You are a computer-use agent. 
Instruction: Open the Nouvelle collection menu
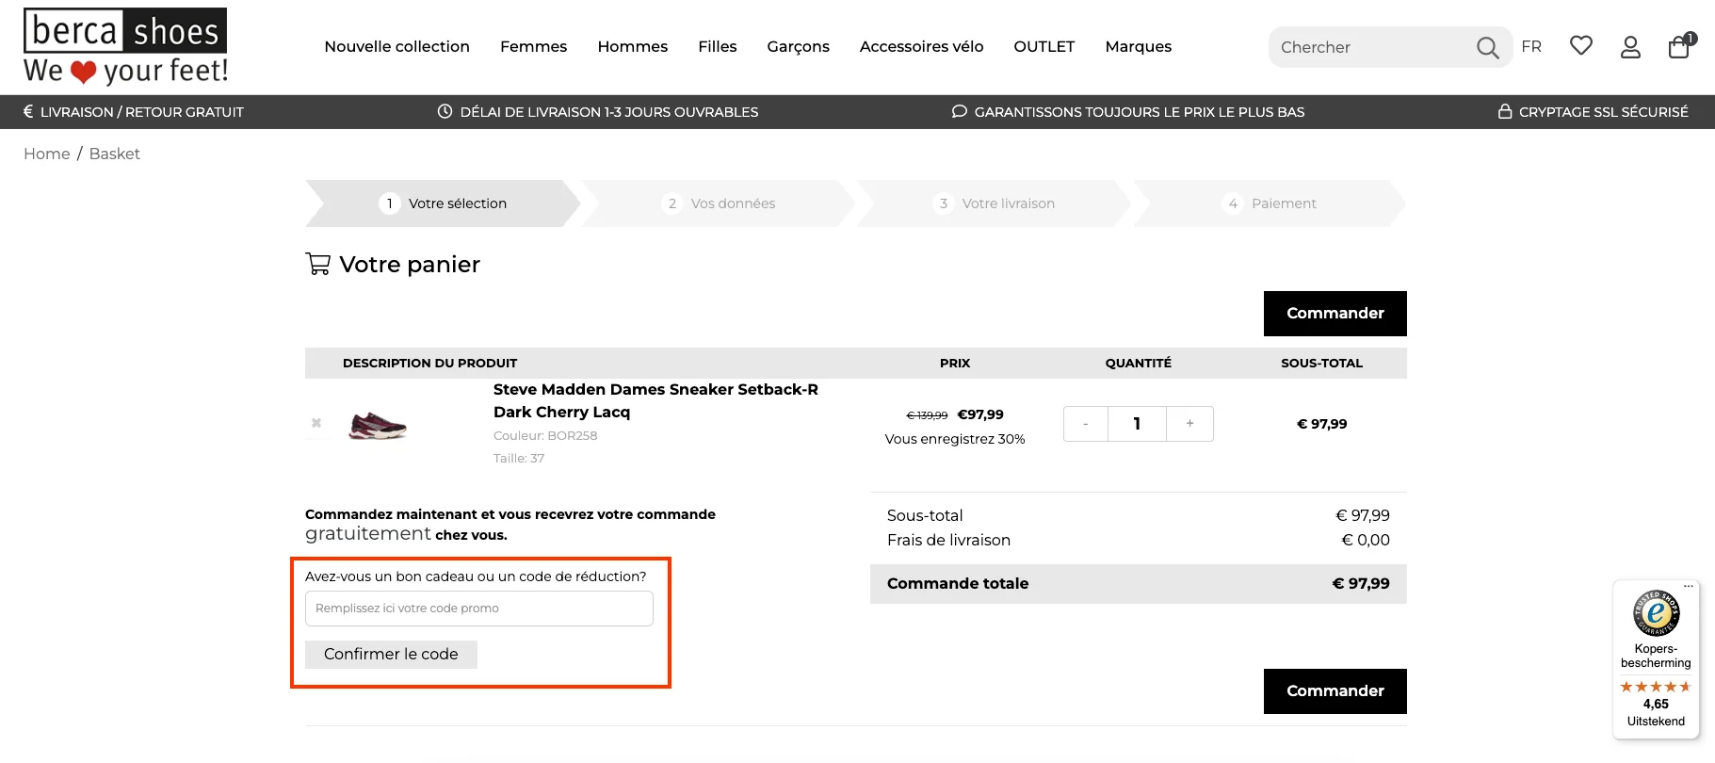(x=396, y=46)
